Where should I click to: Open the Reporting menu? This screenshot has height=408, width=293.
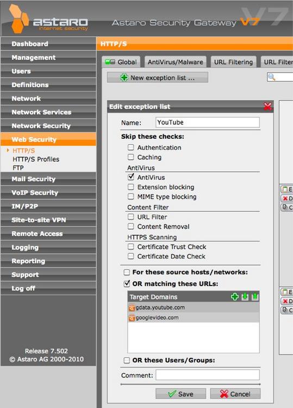48,261
